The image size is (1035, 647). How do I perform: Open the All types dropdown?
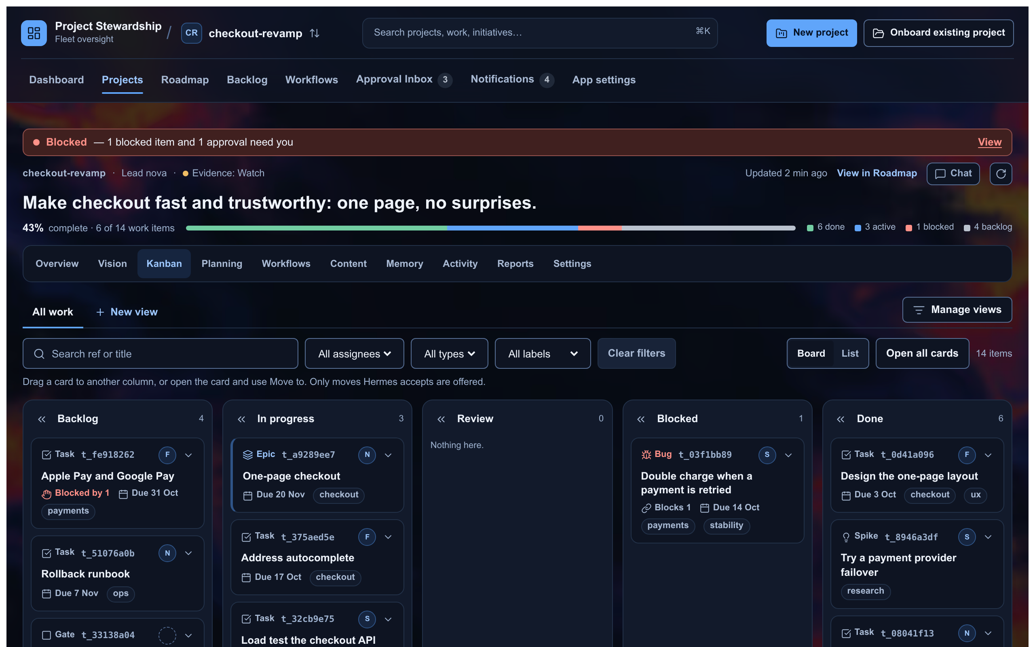tap(449, 353)
